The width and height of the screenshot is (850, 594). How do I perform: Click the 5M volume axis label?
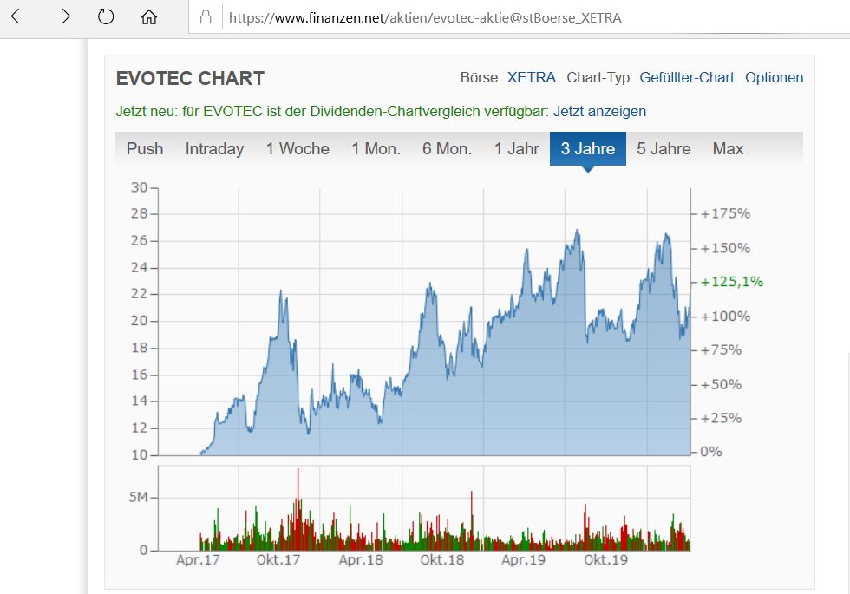click(x=138, y=497)
